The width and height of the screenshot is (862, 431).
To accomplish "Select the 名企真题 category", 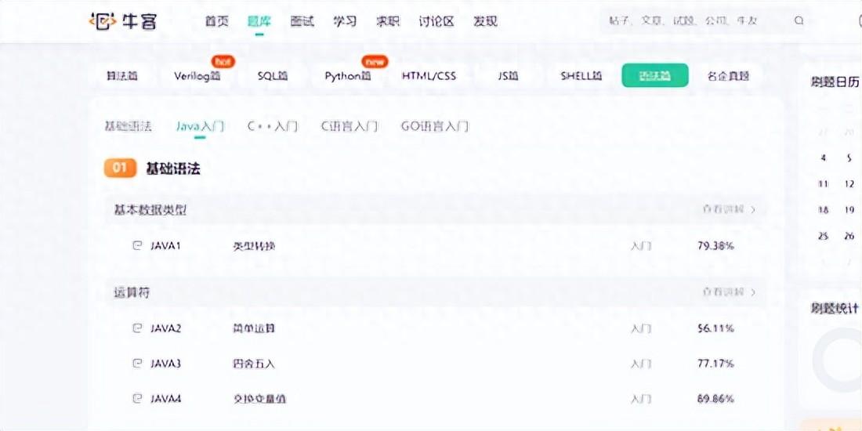I will tap(728, 76).
